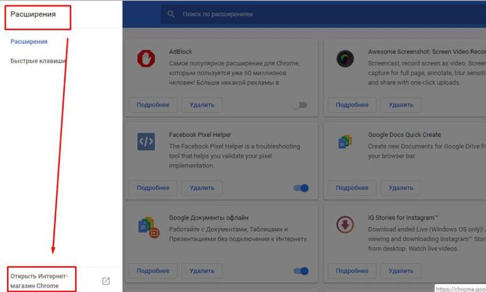Viewport: 486px width, 292px height.
Task: Open Google Docs Quick Create Подробнее
Action: (x=352, y=188)
